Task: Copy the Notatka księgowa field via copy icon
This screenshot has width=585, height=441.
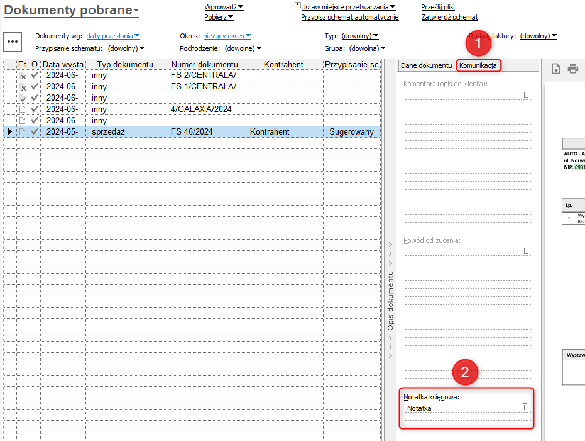Action: tap(525, 406)
